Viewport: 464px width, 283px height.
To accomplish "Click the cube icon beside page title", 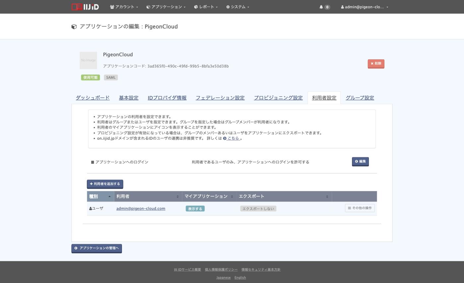I will [74, 27].
